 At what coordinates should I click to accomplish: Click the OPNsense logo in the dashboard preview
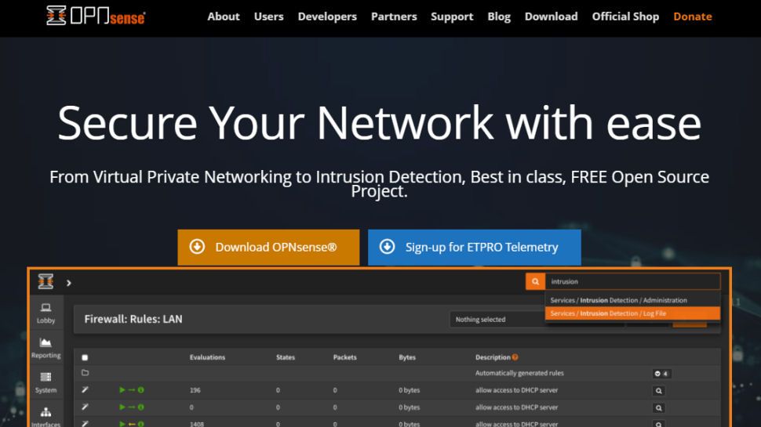(46, 281)
